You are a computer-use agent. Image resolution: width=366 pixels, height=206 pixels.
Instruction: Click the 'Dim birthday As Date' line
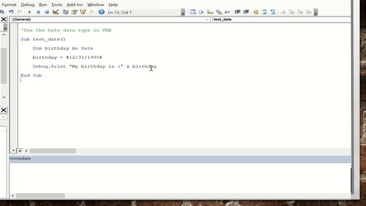point(63,48)
